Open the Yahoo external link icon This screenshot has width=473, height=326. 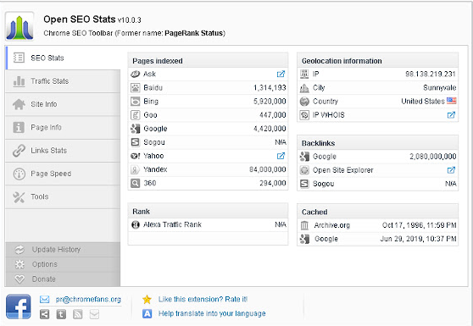[281, 156]
